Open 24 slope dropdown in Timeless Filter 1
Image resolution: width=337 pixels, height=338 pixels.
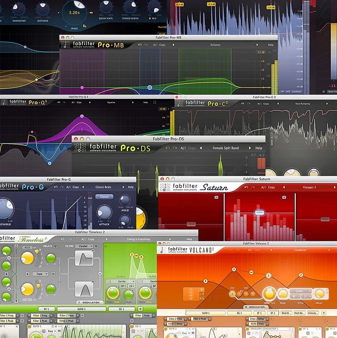[x=132, y=286]
